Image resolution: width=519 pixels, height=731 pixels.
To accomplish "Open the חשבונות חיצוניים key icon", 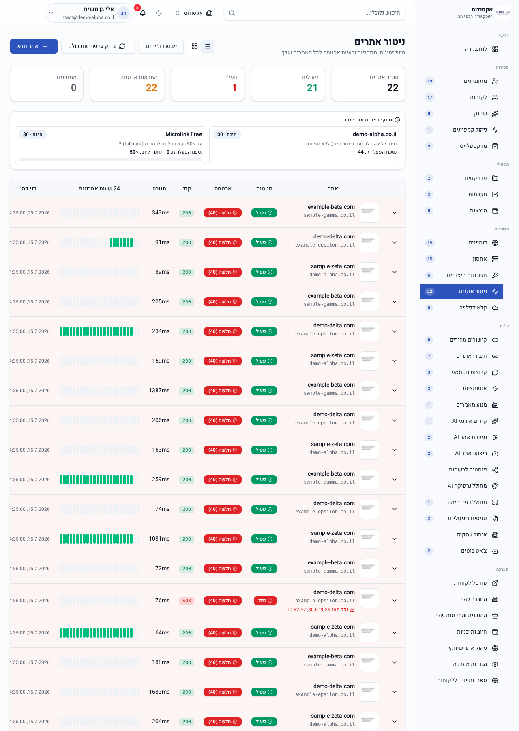I will pyautogui.click(x=495, y=275).
